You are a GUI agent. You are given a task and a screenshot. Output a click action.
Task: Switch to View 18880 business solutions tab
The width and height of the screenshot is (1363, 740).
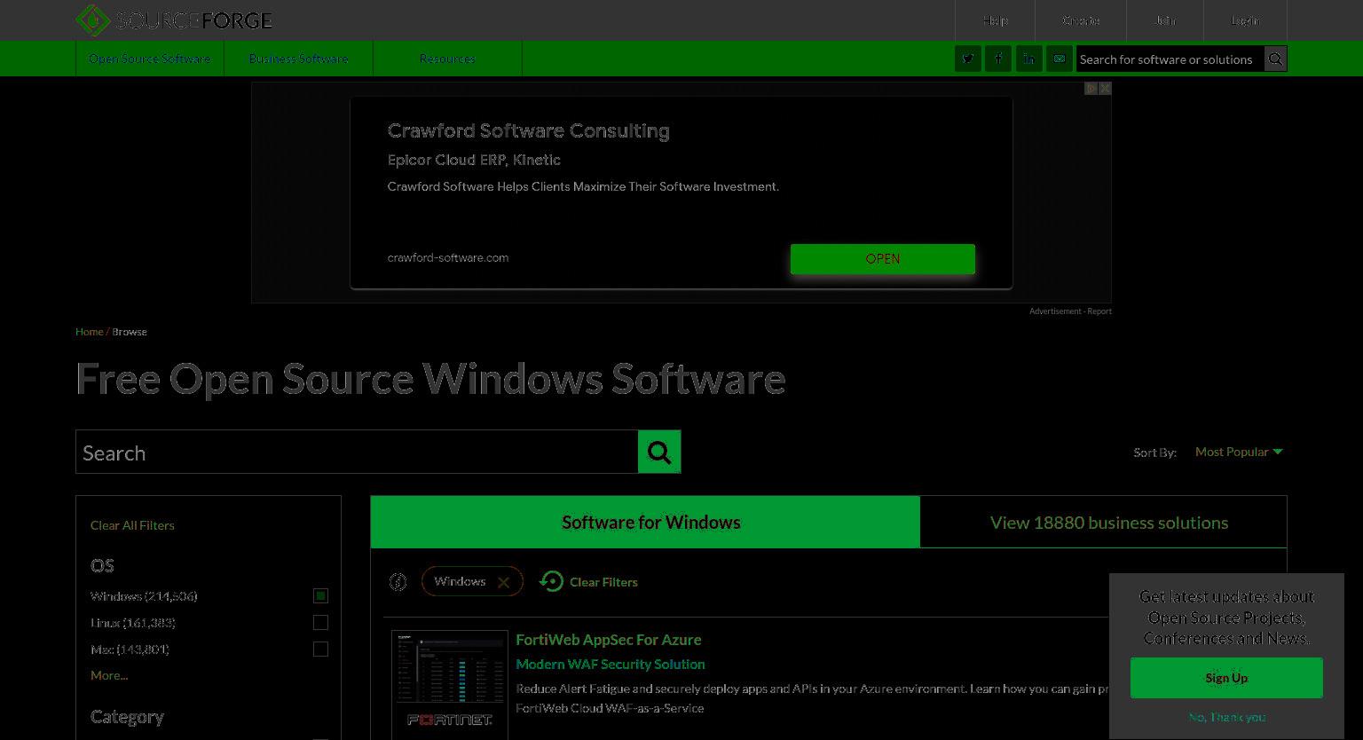point(1104,522)
